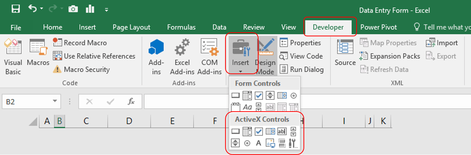
Task: Select column D header
Action: click(129, 121)
